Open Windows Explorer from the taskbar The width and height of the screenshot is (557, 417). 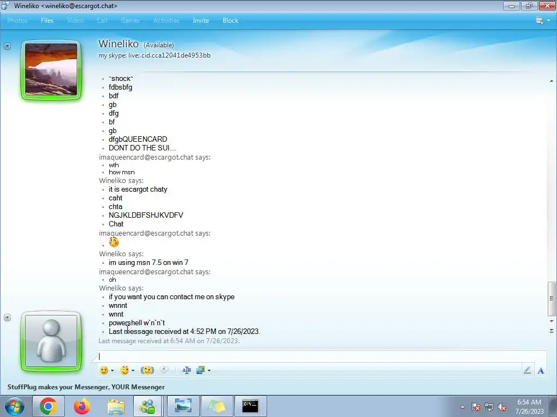pyautogui.click(x=116, y=406)
